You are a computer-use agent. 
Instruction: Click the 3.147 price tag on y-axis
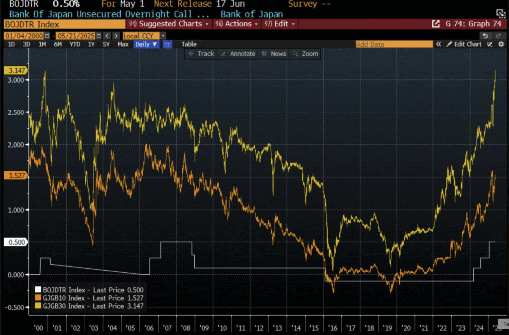(x=16, y=71)
